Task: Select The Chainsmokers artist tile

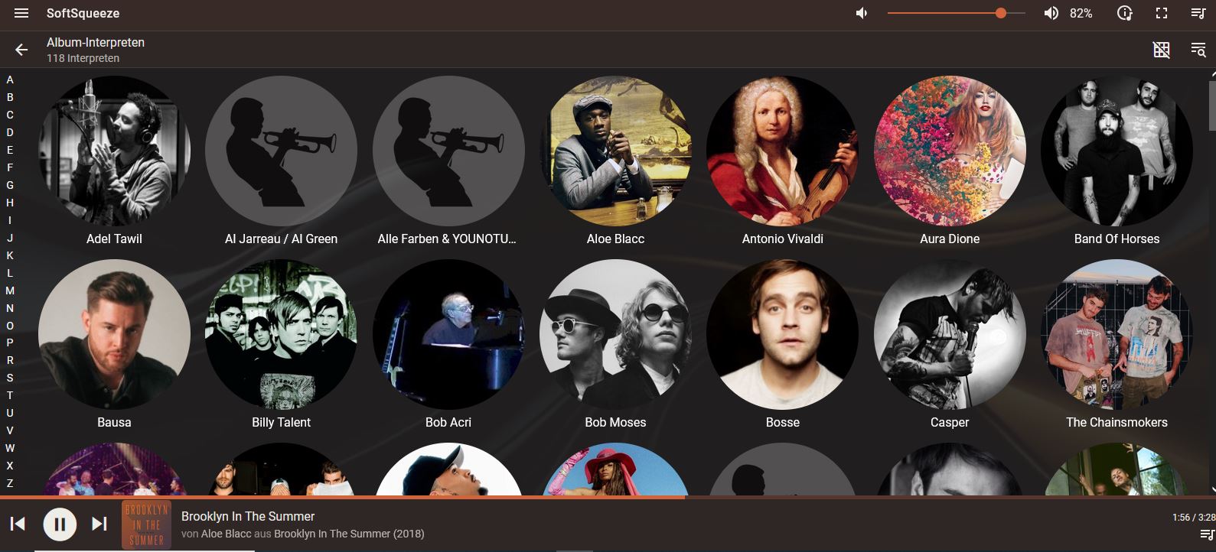Action: (1117, 335)
